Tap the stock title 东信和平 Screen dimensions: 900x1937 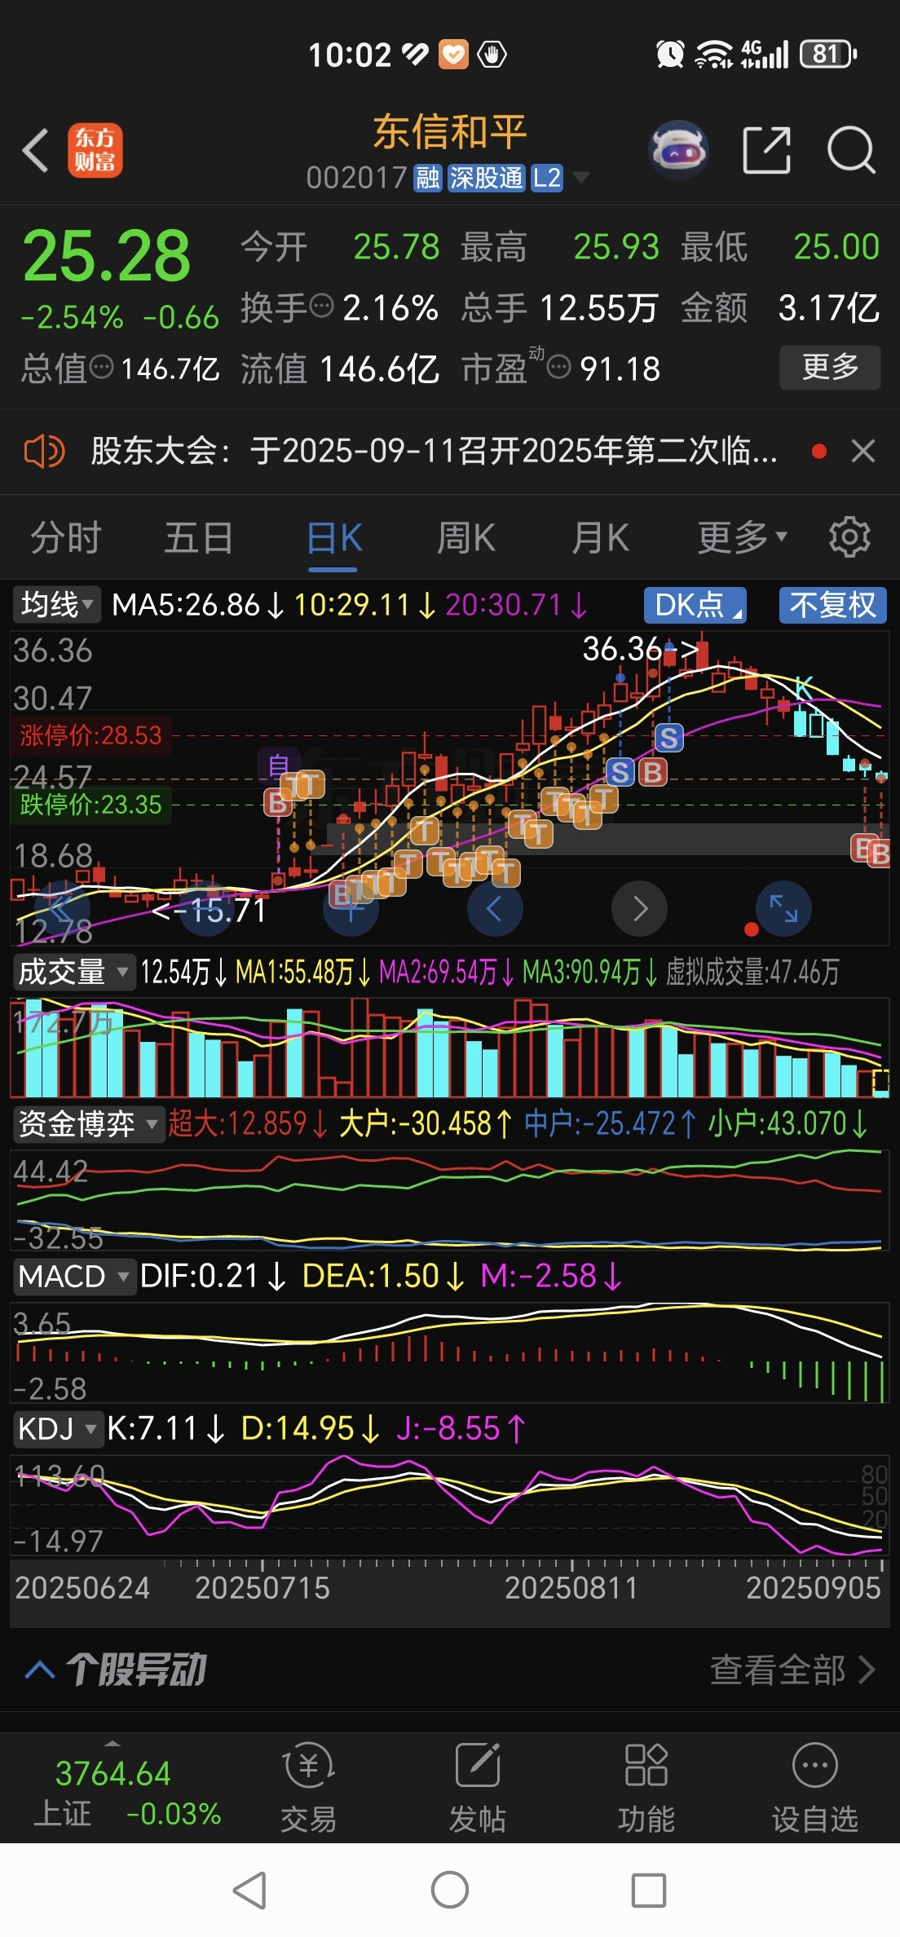click(450, 132)
